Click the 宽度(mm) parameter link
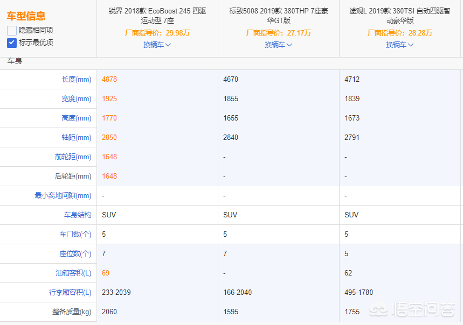 77,98
